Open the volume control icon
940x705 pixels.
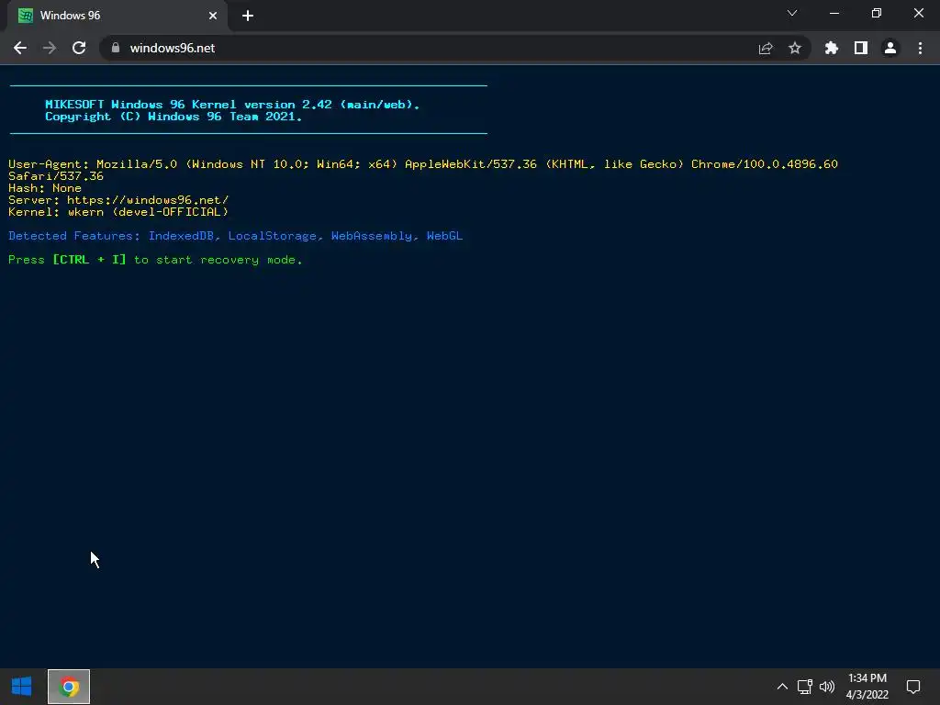pyautogui.click(x=827, y=687)
